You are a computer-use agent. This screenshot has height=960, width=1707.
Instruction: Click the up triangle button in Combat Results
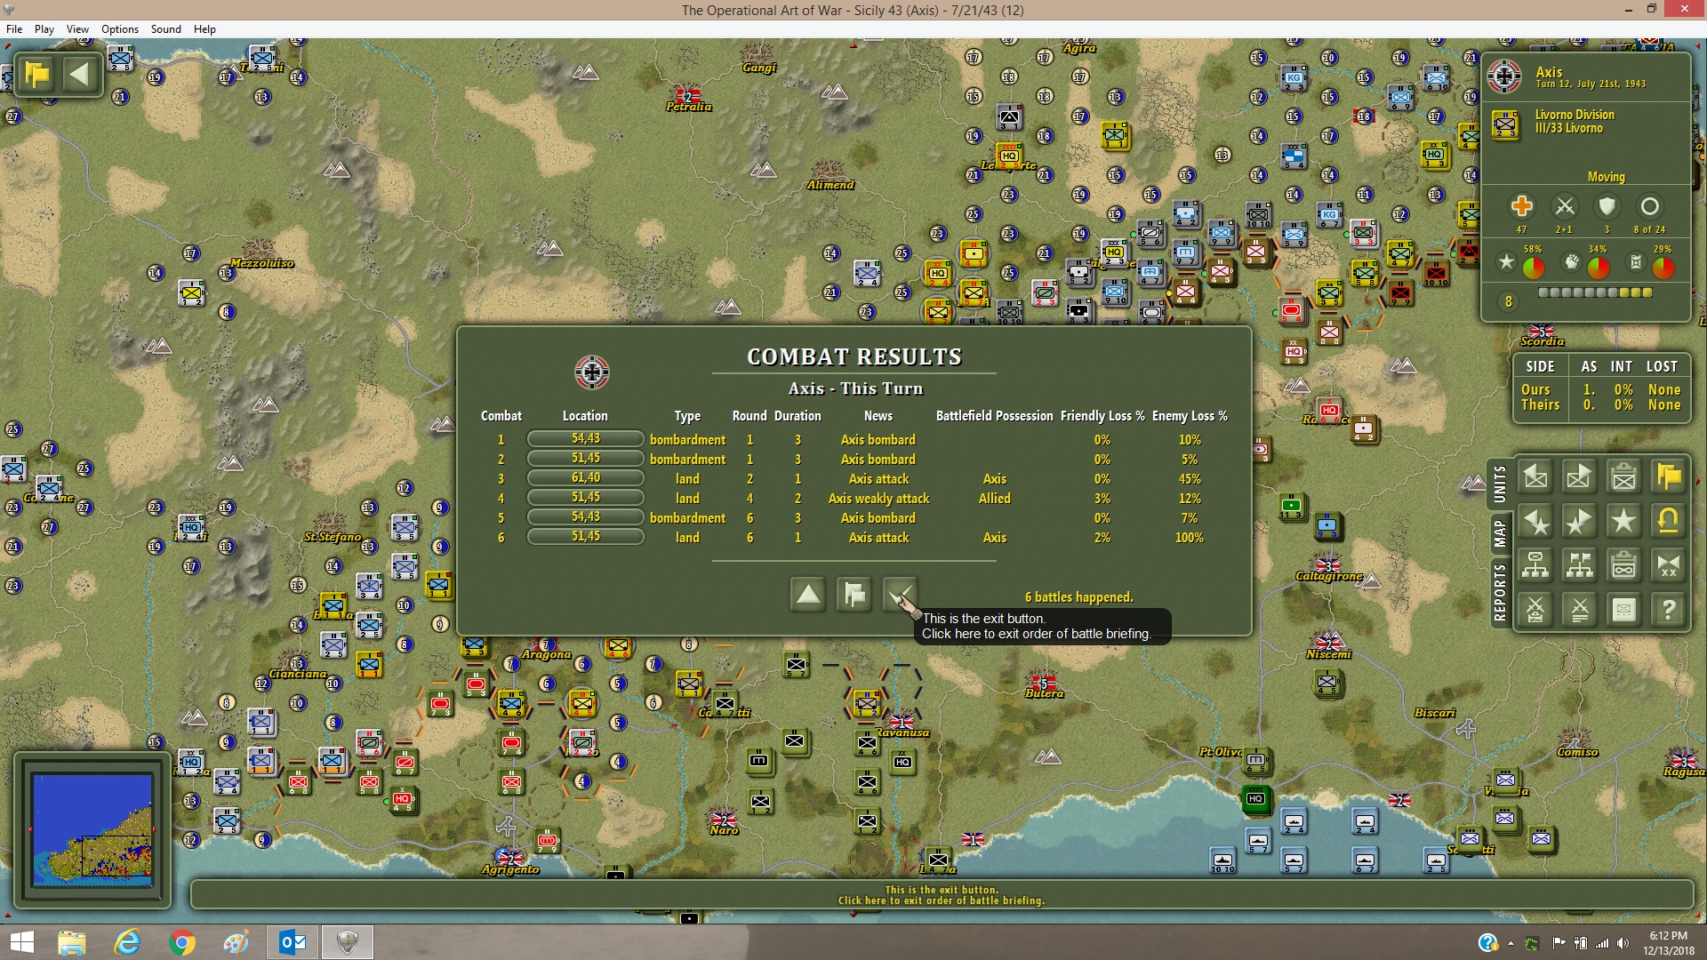(x=808, y=595)
